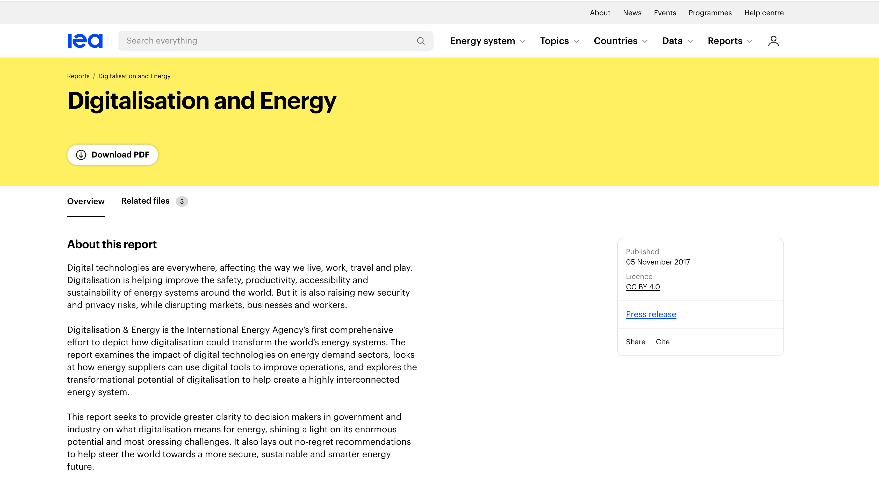
Task: Click the Share button
Action: click(635, 342)
